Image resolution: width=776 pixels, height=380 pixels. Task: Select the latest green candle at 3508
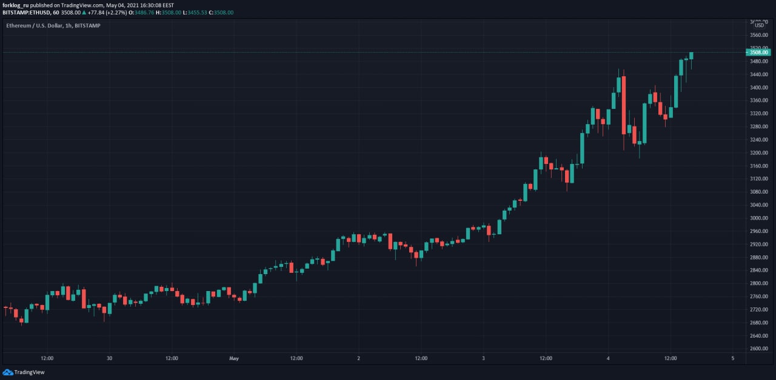click(691, 56)
